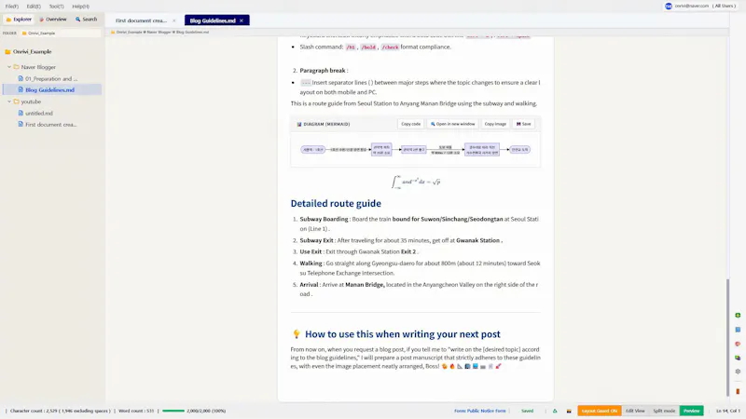This screenshot has width=746, height=419.
Task: Click the user account avatar icon
Action: point(669,6)
